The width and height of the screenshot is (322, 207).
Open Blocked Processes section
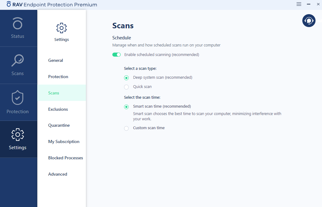66,158
